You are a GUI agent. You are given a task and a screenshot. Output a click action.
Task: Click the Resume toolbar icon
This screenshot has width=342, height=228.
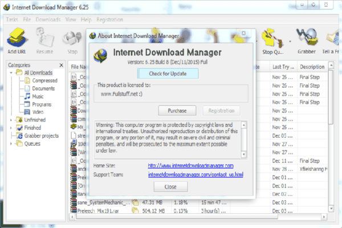click(44, 42)
